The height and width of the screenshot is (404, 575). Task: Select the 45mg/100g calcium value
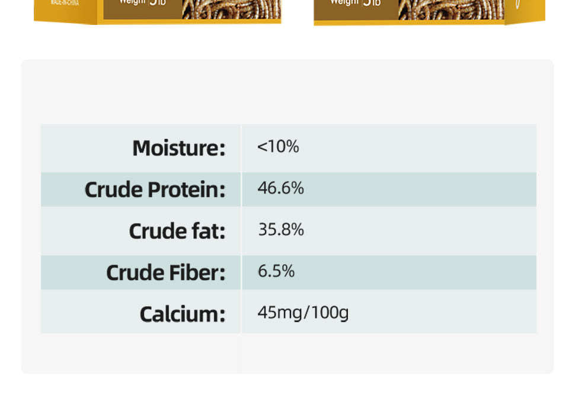tap(302, 312)
